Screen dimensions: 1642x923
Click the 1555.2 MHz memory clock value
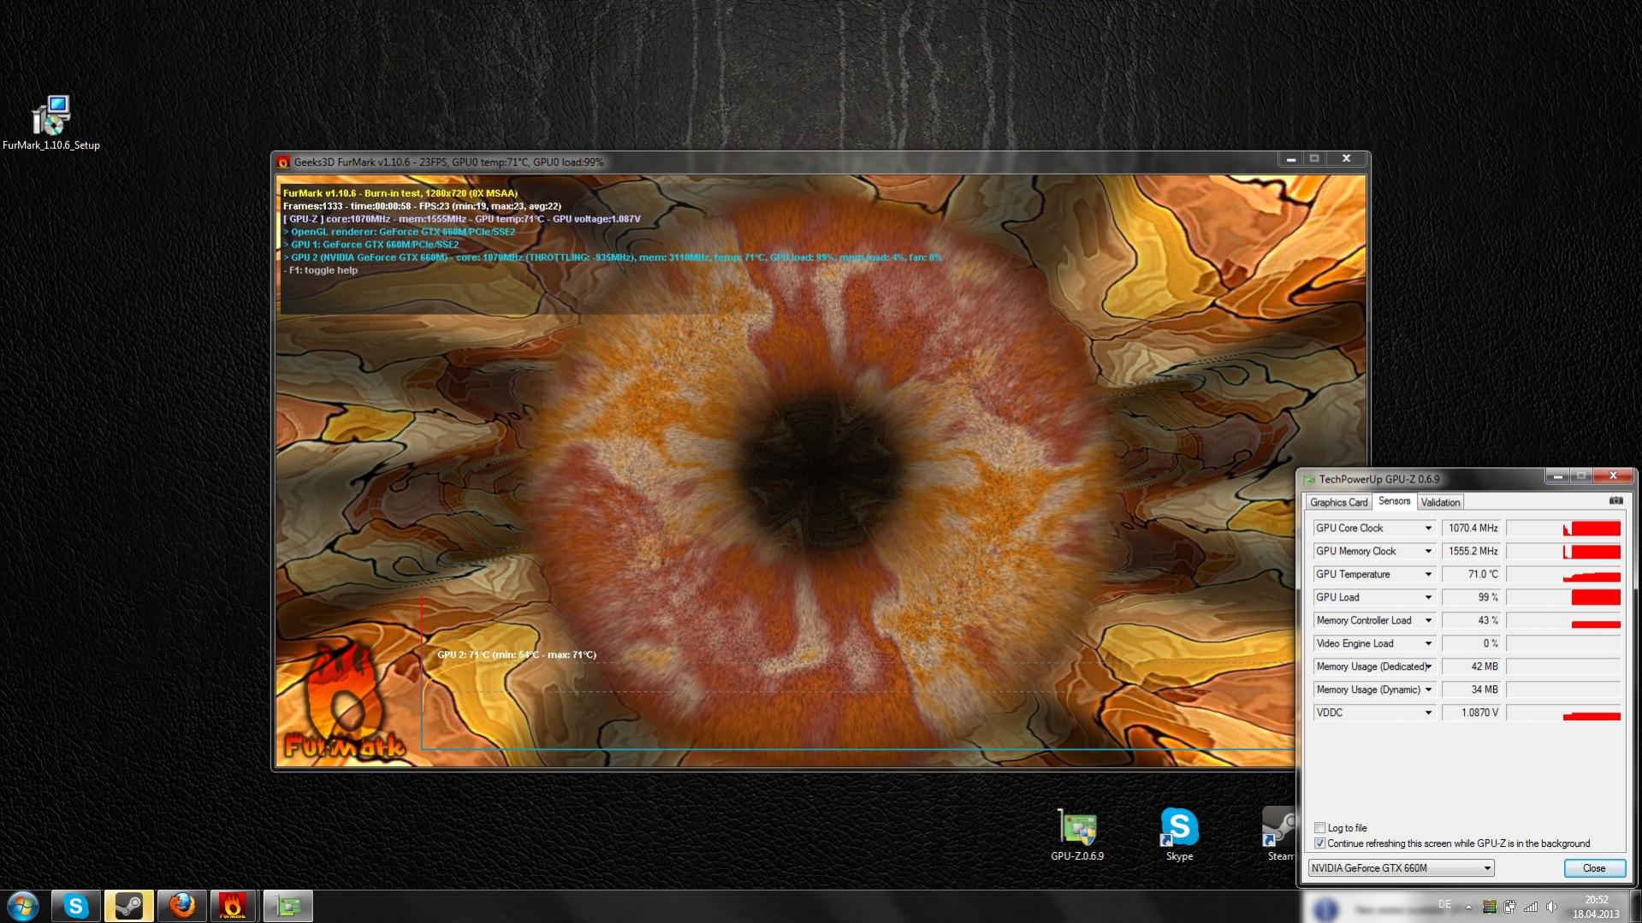(1473, 552)
